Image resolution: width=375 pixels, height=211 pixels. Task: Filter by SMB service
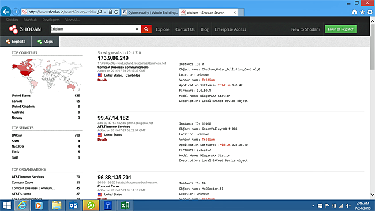(x=15, y=158)
